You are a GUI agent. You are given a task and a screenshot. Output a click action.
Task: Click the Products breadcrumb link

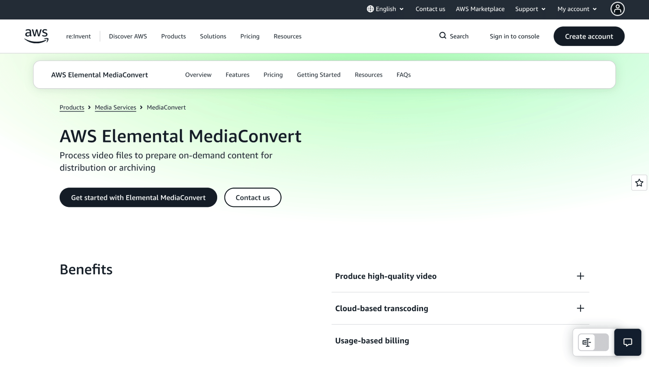point(72,107)
